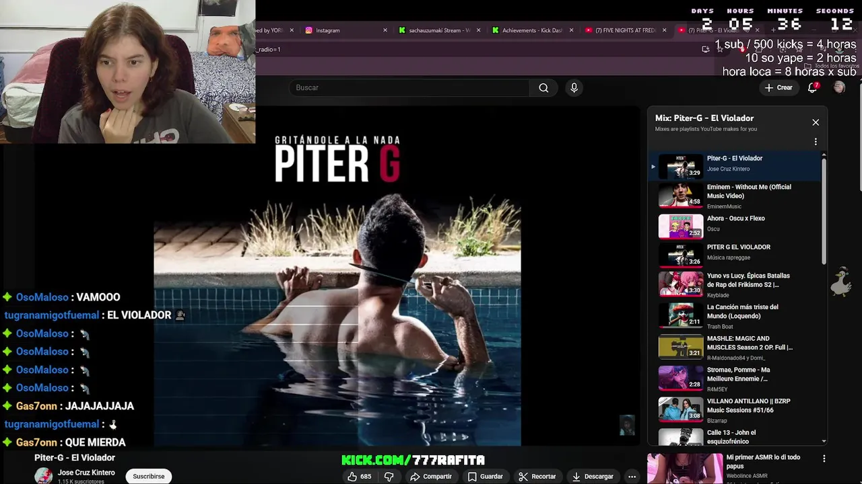Click the Piter-G - El Violador video title
This screenshot has height=484, width=862.
pyautogui.click(x=75, y=458)
